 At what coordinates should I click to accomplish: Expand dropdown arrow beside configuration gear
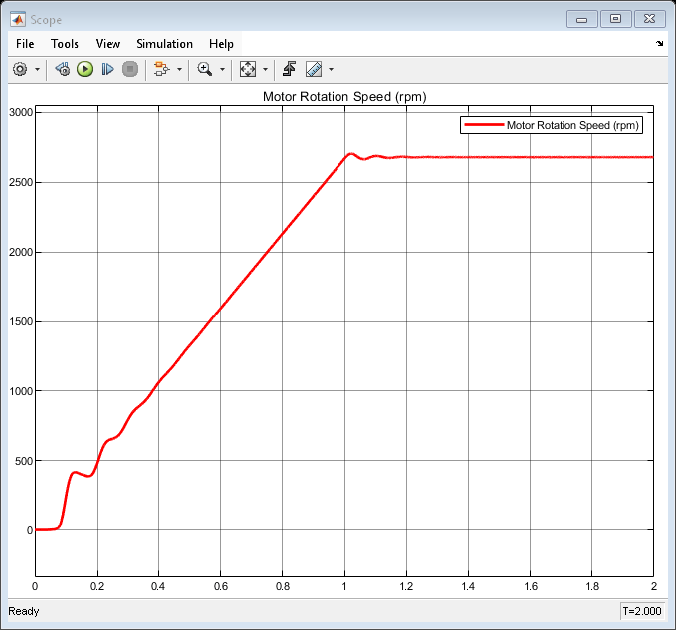tap(37, 69)
